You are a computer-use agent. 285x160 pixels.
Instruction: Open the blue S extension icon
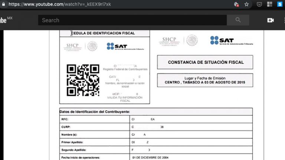[x=279, y=4]
